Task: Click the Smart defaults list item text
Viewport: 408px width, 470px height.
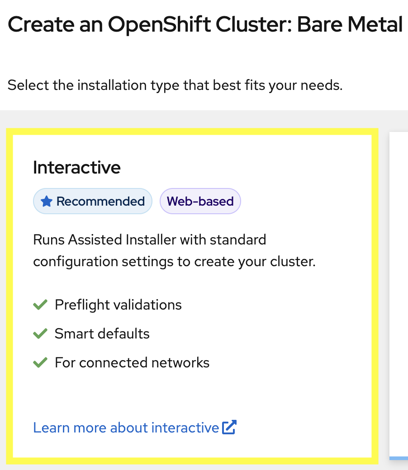Action: click(102, 334)
